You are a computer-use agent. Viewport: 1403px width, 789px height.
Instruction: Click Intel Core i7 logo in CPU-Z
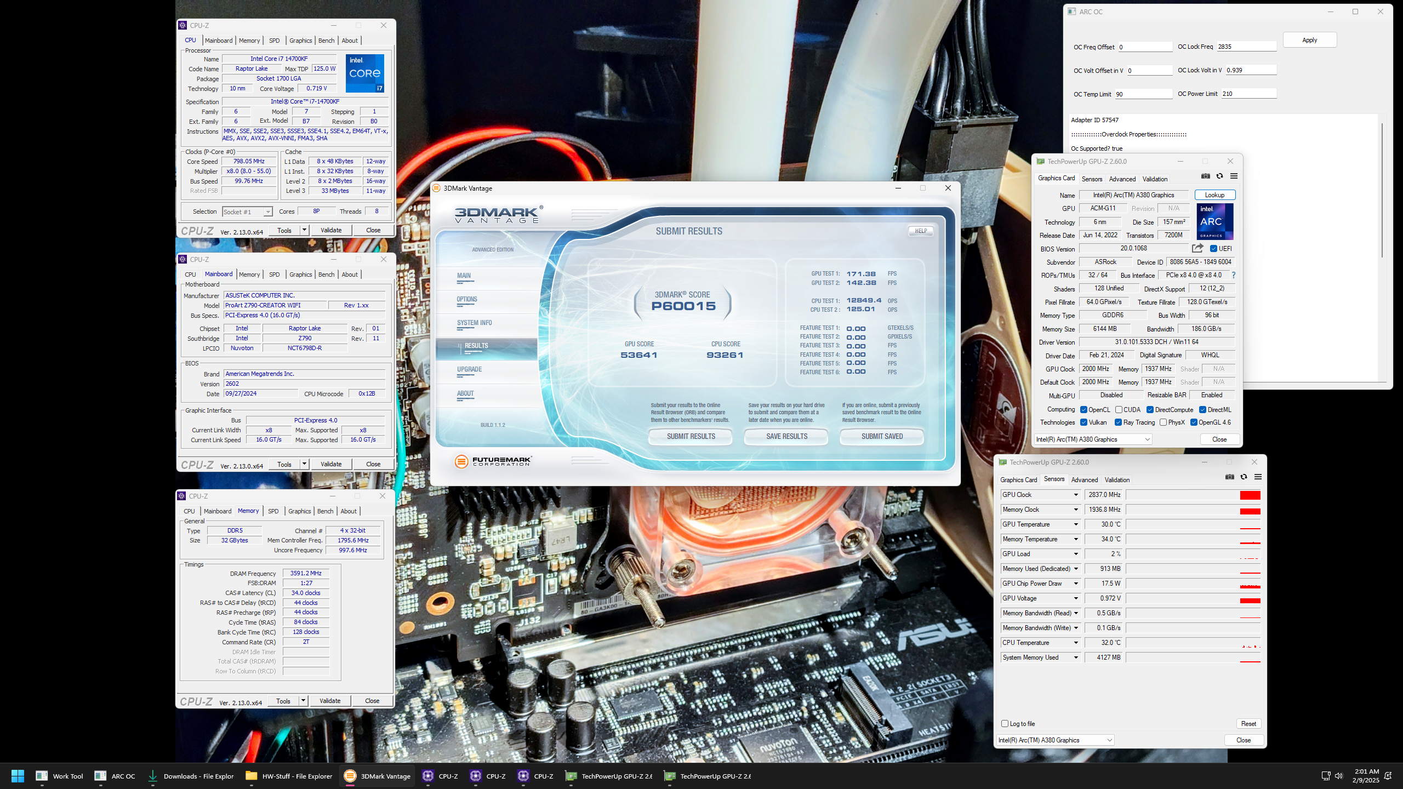click(364, 73)
